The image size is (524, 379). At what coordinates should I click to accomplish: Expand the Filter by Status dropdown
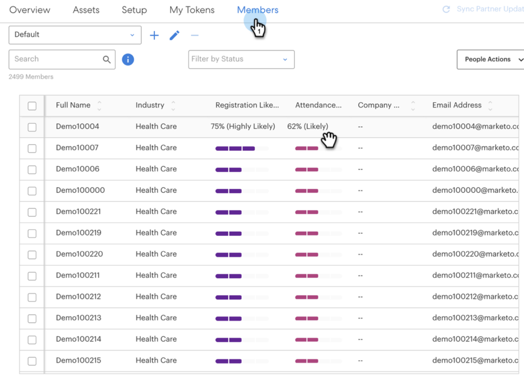point(241,59)
